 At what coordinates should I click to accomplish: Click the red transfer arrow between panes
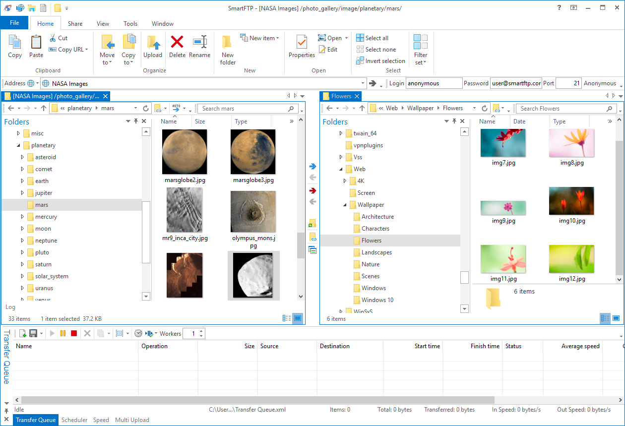pyautogui.click(x=312, y=190)
